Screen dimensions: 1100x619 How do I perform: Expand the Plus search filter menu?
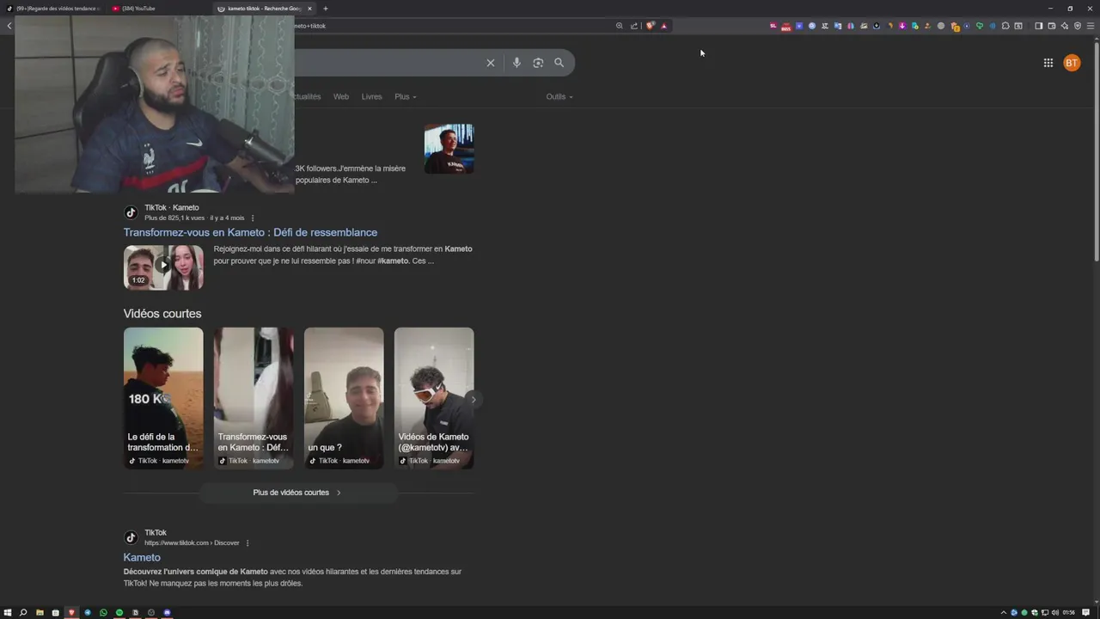click(405, 96)
